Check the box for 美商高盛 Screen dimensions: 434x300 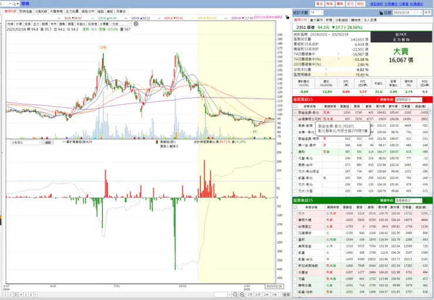click(295, 246)
